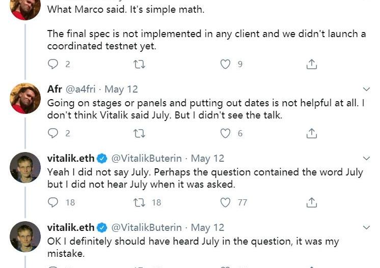The image size is (380, 268).
Task: Open the @VitalikButerin handle on first Vitalik tweet
Action: 148,158
